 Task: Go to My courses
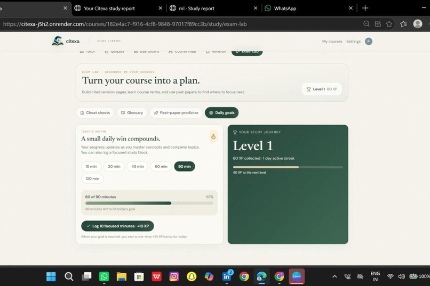coord(332,42)
